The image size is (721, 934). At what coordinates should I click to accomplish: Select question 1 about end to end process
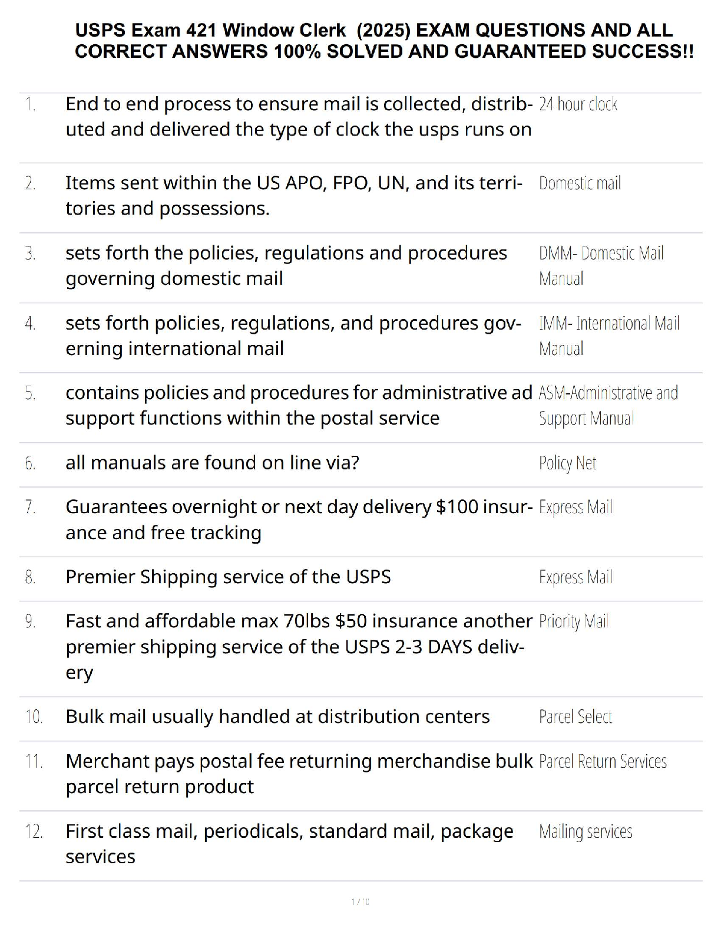click(299, 117)
